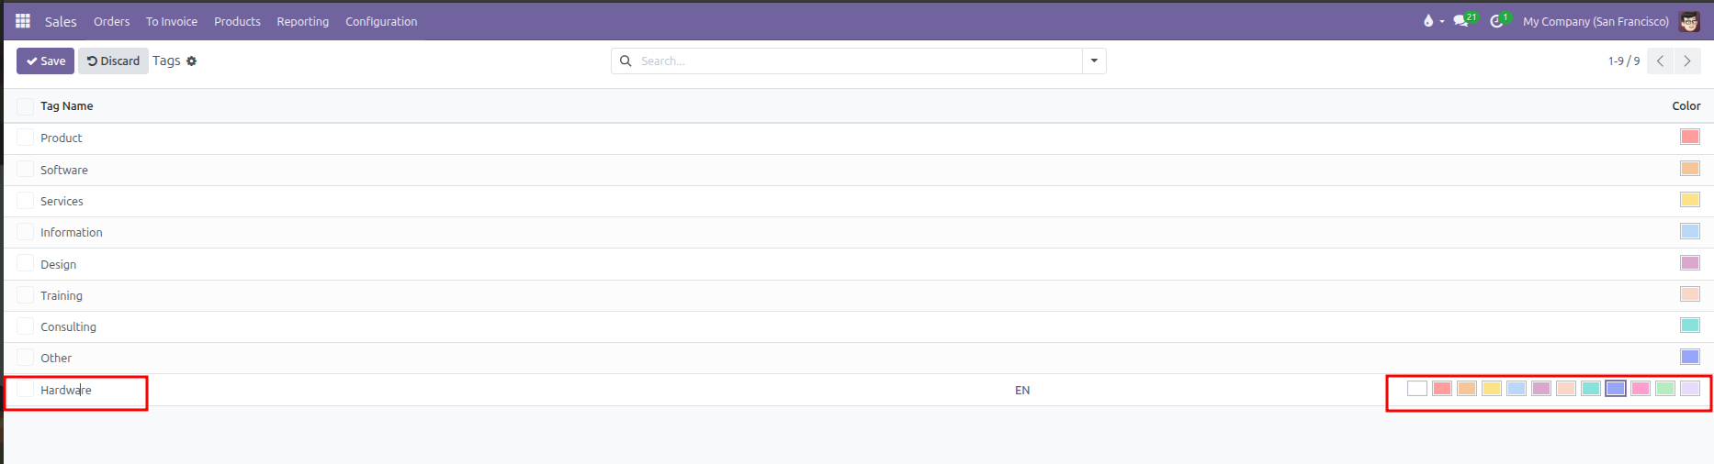Select the Software tag name

coord(64,170)
